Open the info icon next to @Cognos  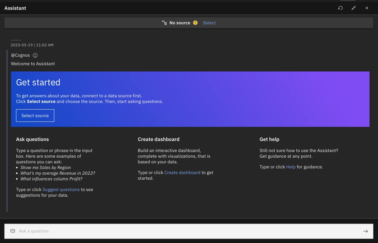(35, 55)
